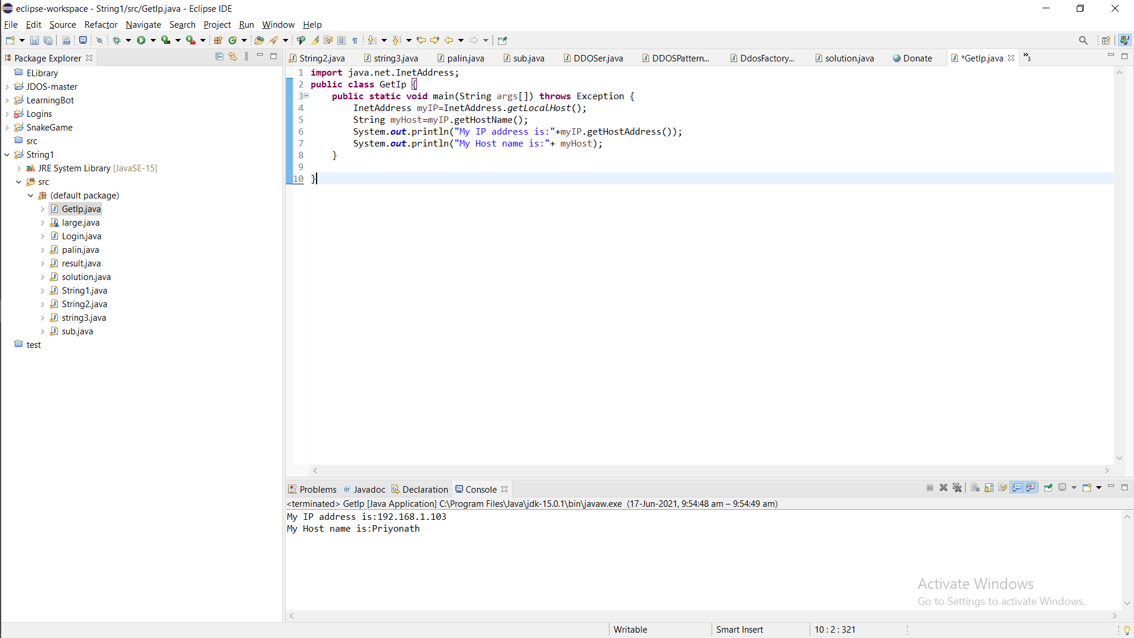Click the Open Perspective icon

click(x=1106, y=40)
